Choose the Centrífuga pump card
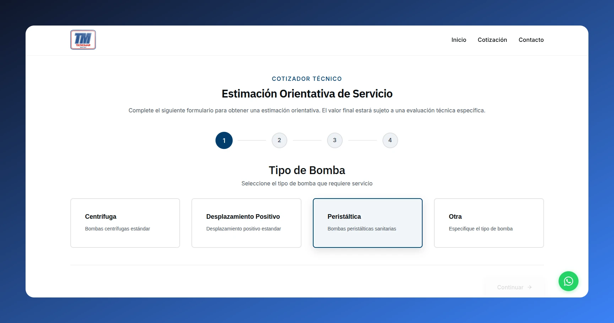Screen dimensions: 614x323 (x=125, y=223)
